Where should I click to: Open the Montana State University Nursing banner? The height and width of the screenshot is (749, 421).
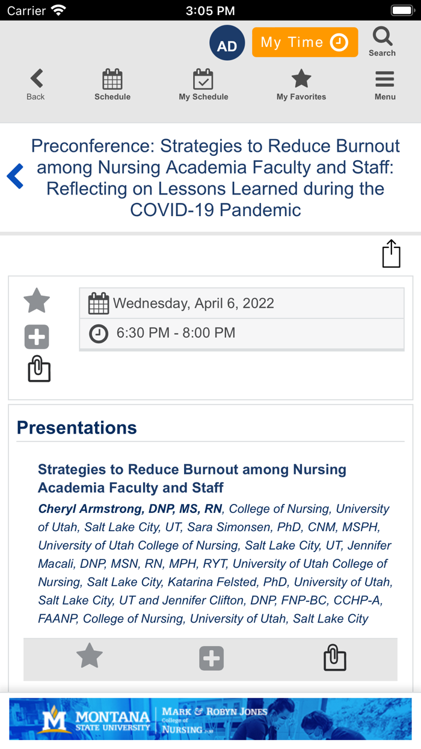point(210,719)
